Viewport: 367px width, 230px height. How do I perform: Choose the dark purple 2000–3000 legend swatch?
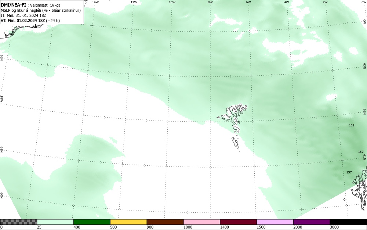pos(312,222)
